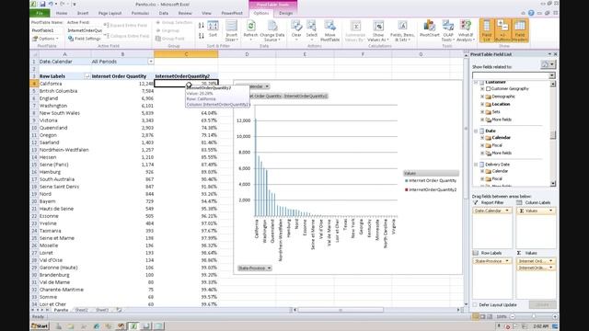589x331 pixels.
Task: Click InternetOrderQuantity2 red legend swatch
Action: coord(407,190)
